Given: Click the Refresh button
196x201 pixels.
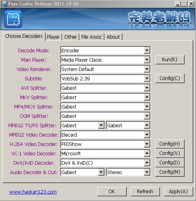Looking at the screenshot, I should (x=145, y=192).
